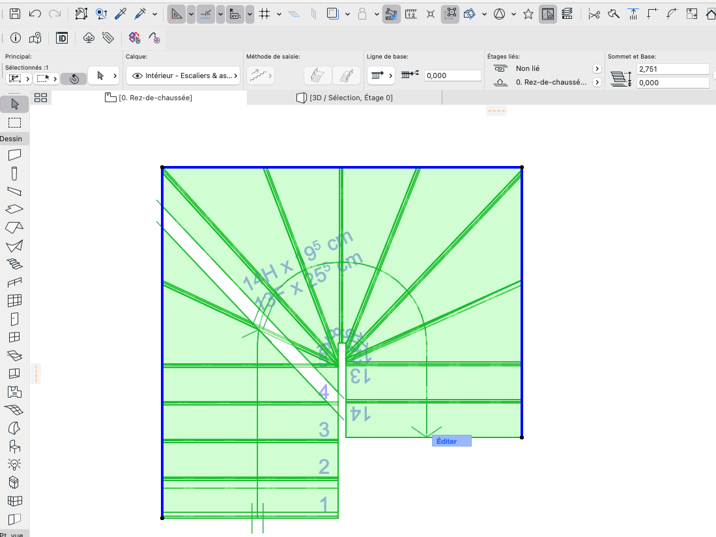Click the Redo arrow

click(55, 14)
